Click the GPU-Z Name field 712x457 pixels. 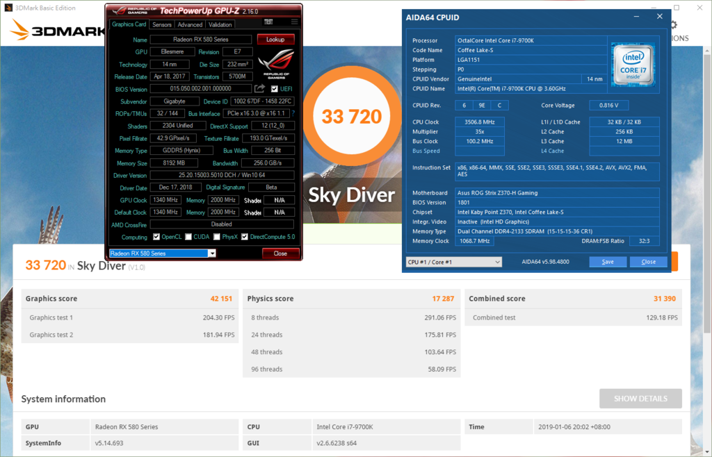201,40
